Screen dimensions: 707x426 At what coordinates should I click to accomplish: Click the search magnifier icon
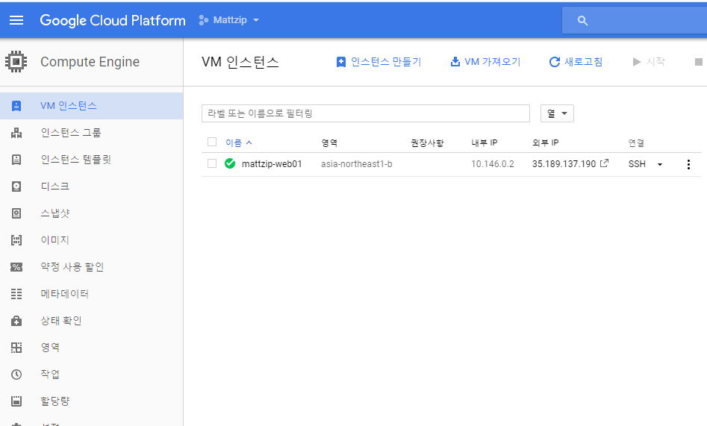click(582, 21)
